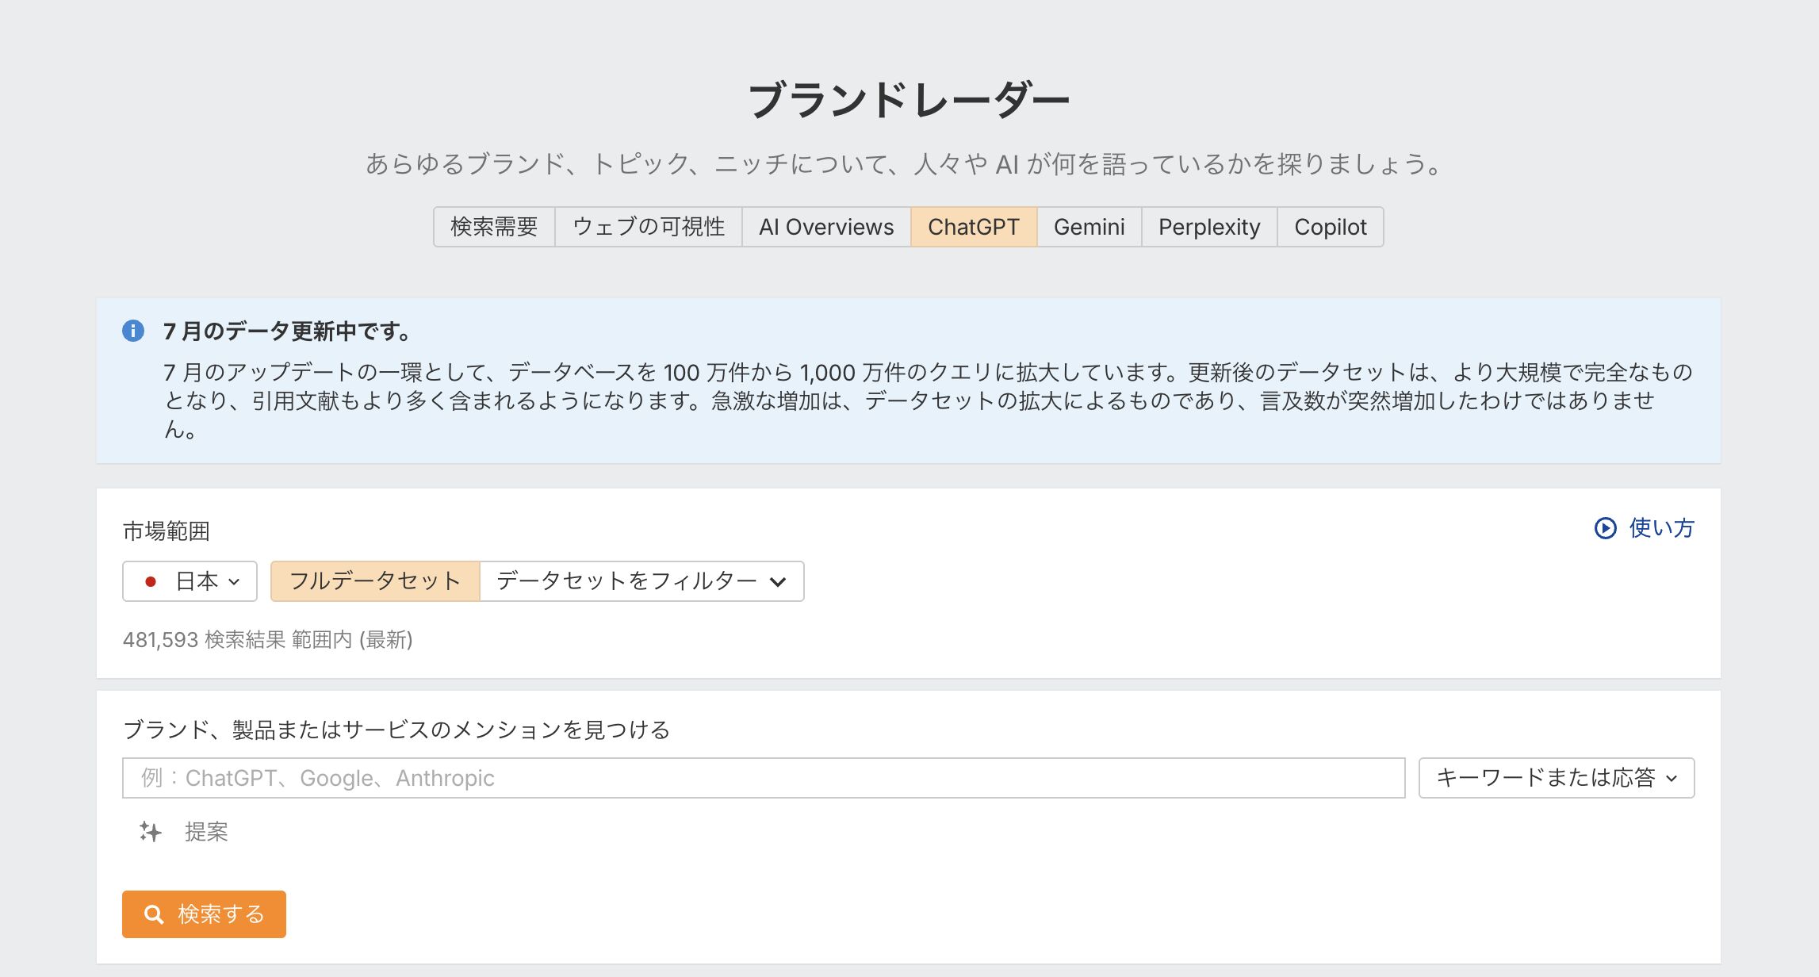Click the magnifier icon on search button
Screen dimensions: 1819x977
pos(154,914)
